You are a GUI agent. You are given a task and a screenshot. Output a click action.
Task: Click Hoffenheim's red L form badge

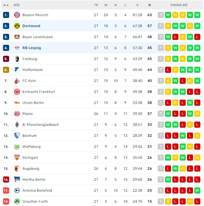click(x=168, y=70)
